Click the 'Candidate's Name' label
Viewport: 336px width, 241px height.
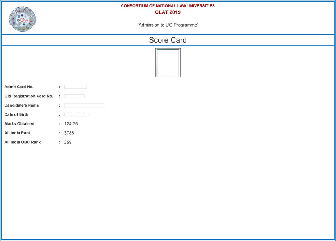click(21, 105)
